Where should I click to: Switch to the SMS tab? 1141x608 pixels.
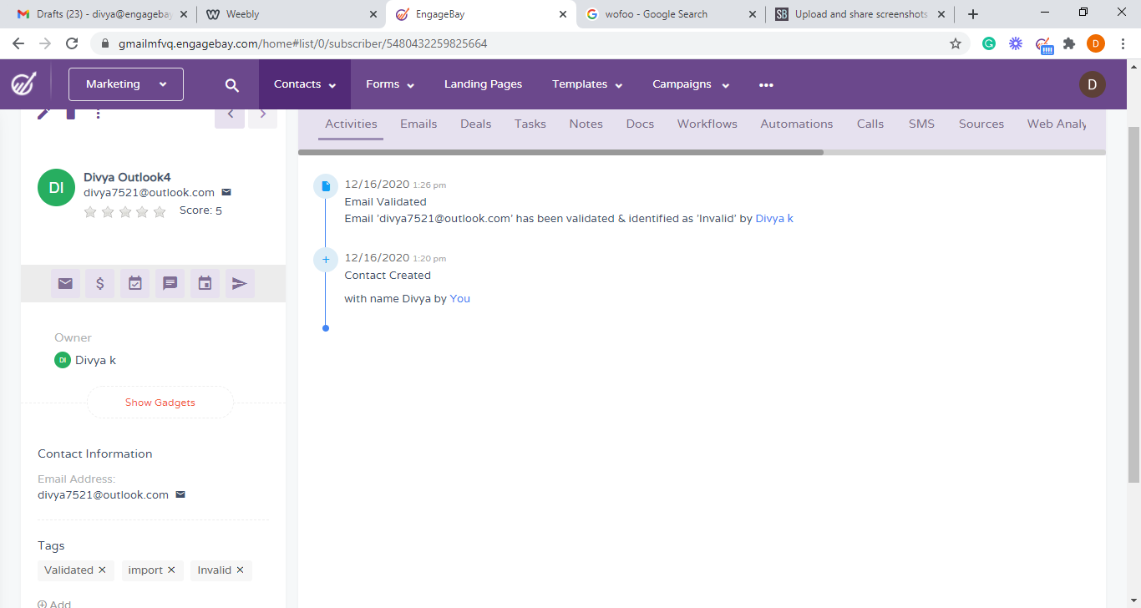point(921,124)
